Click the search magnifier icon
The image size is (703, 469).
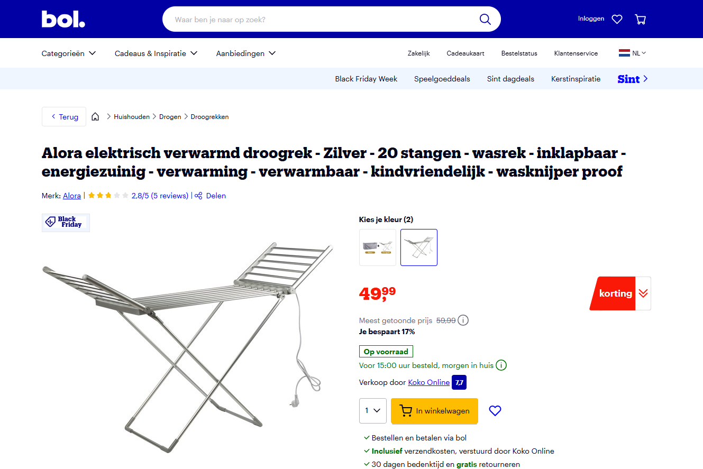(485, 20)
